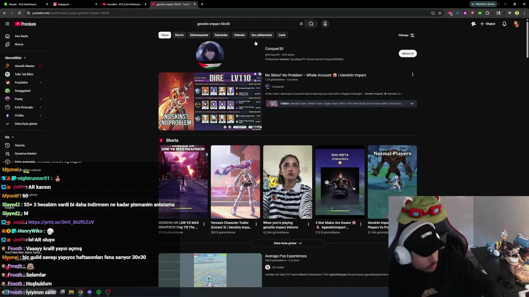The image size is (529, 297).
Task: Open the sparkle icon beside Oluştur
Action: (473, 24)
